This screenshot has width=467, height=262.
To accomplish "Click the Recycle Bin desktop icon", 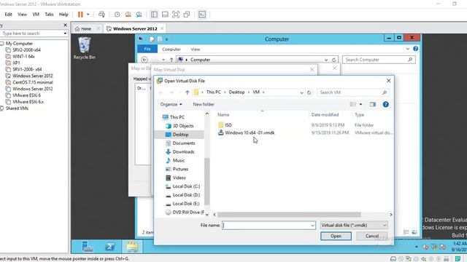I will coord(85,48).
